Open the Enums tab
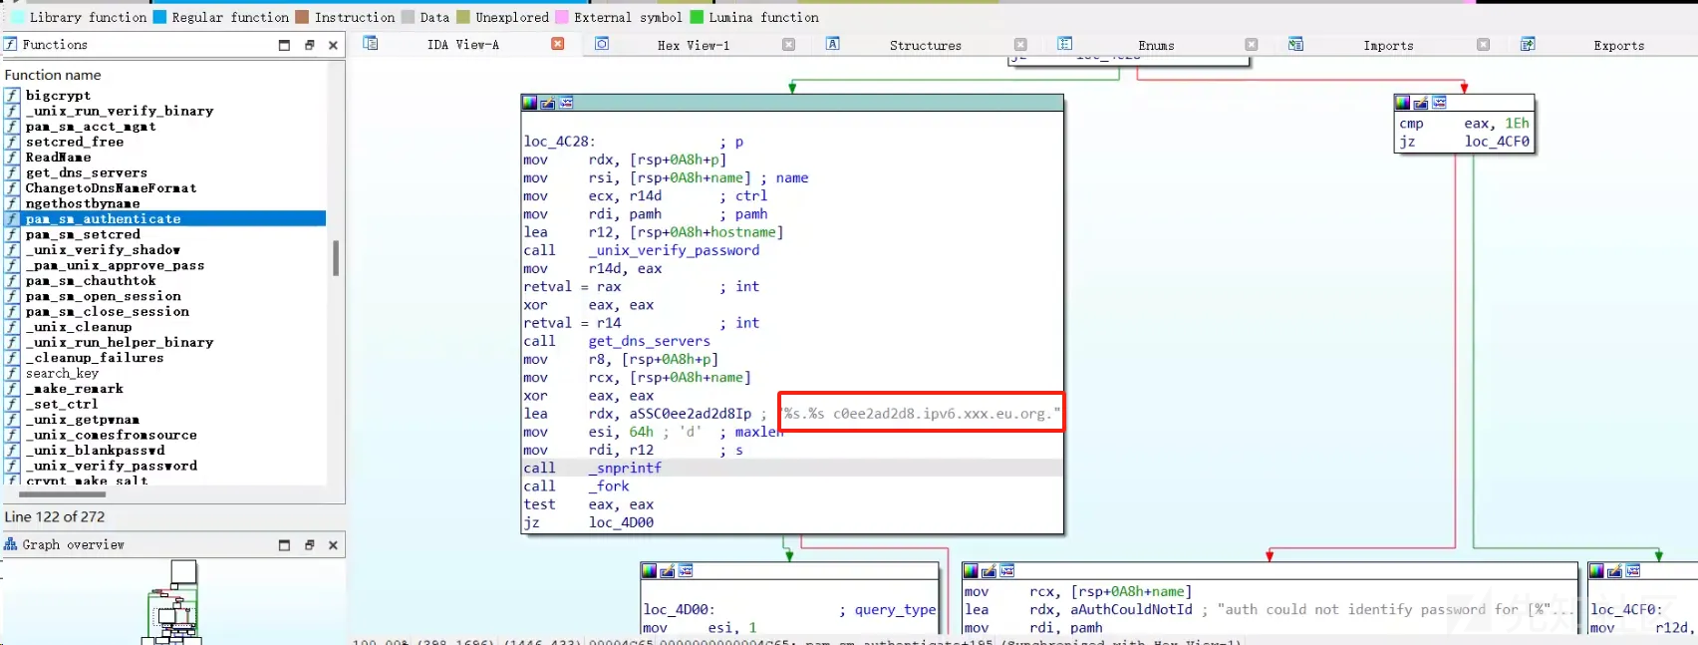The width and height of the screenshot is (1698, 645). coord(1156,45)
